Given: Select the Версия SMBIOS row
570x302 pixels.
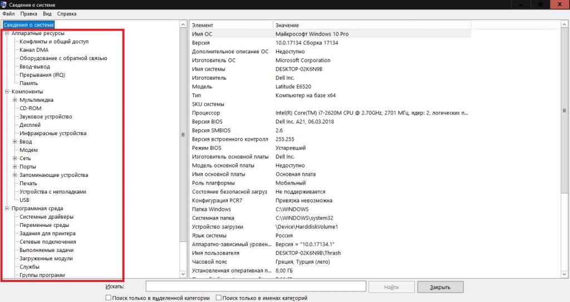Looking at the screenshot, I should (331, 131).
